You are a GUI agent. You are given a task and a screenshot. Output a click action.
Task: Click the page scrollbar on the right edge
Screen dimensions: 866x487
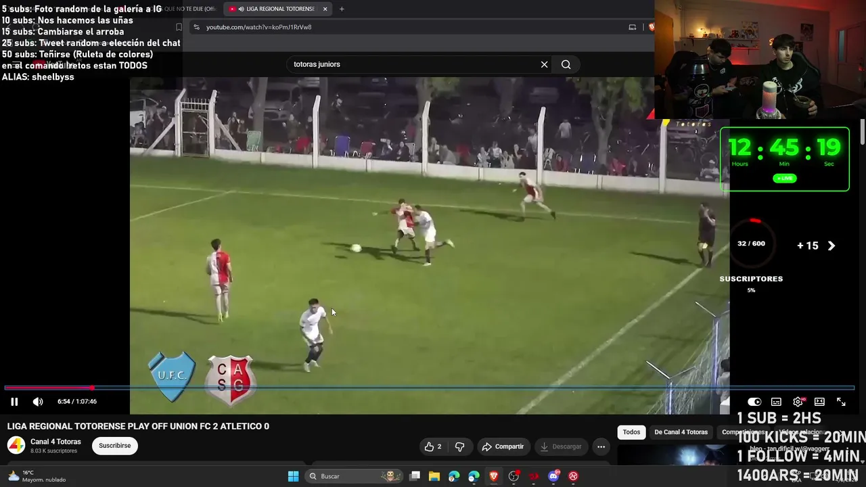[863, 132]
